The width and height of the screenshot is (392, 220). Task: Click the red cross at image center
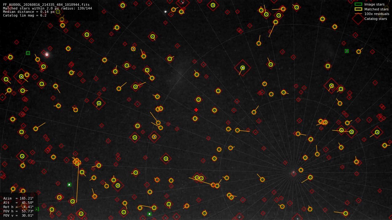click(196, 110)
